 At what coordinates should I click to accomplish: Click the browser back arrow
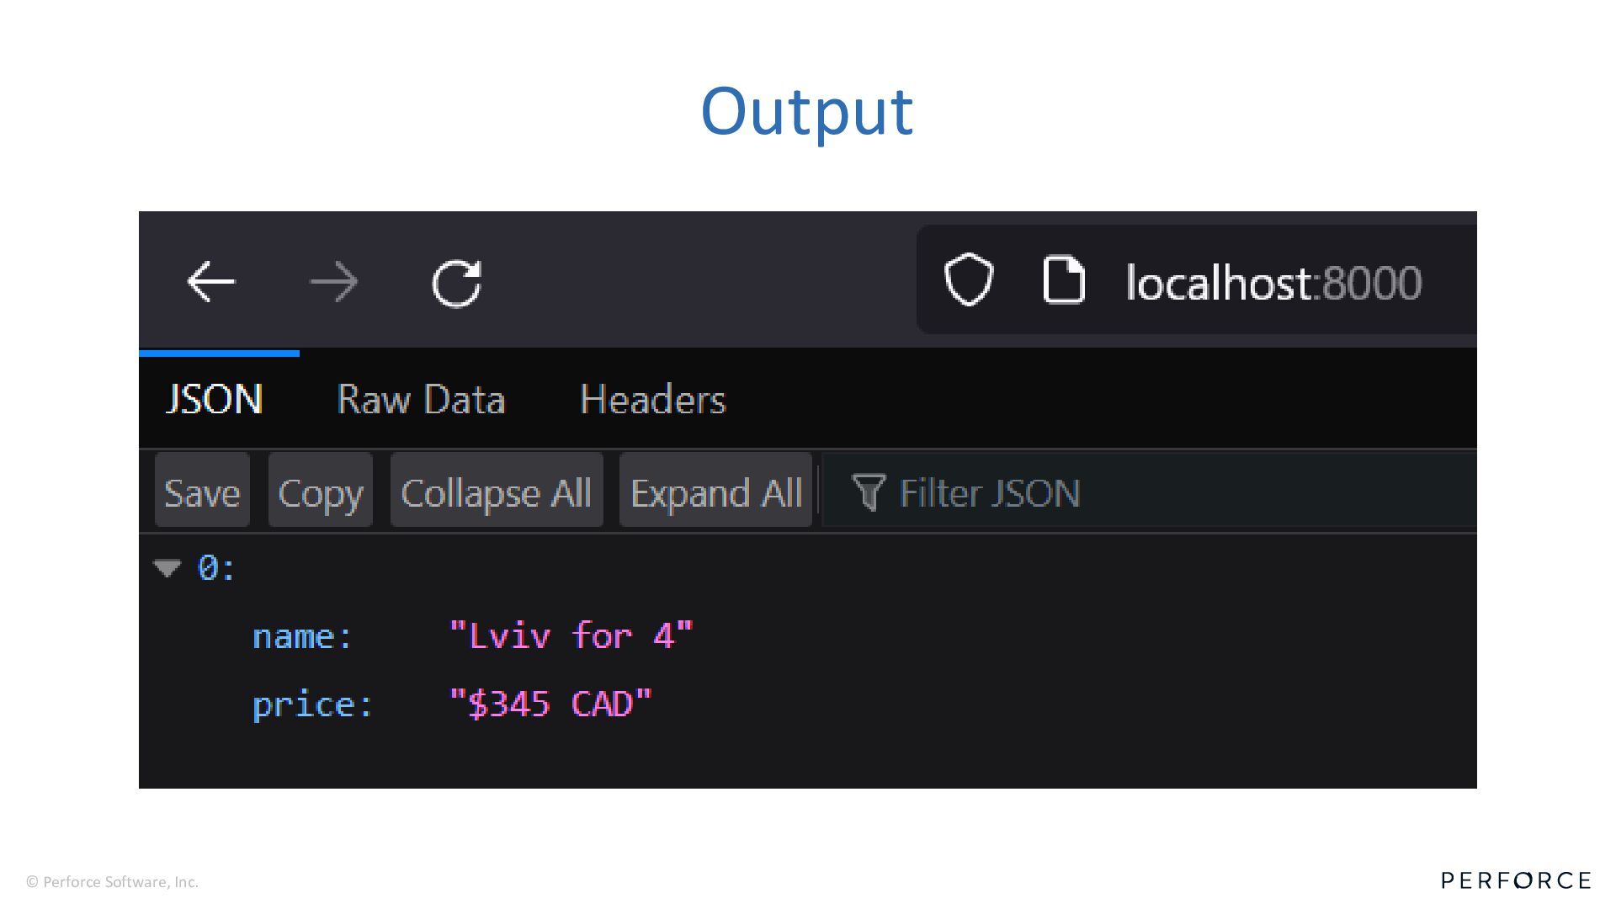[210, 281]
